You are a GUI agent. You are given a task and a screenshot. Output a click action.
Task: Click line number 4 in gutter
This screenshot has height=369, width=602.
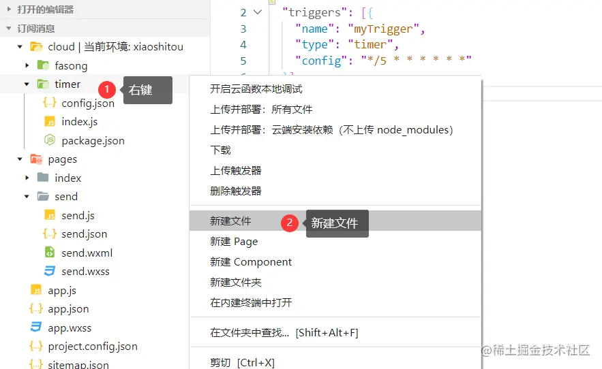pyautogui.click(x=243, y=45)
